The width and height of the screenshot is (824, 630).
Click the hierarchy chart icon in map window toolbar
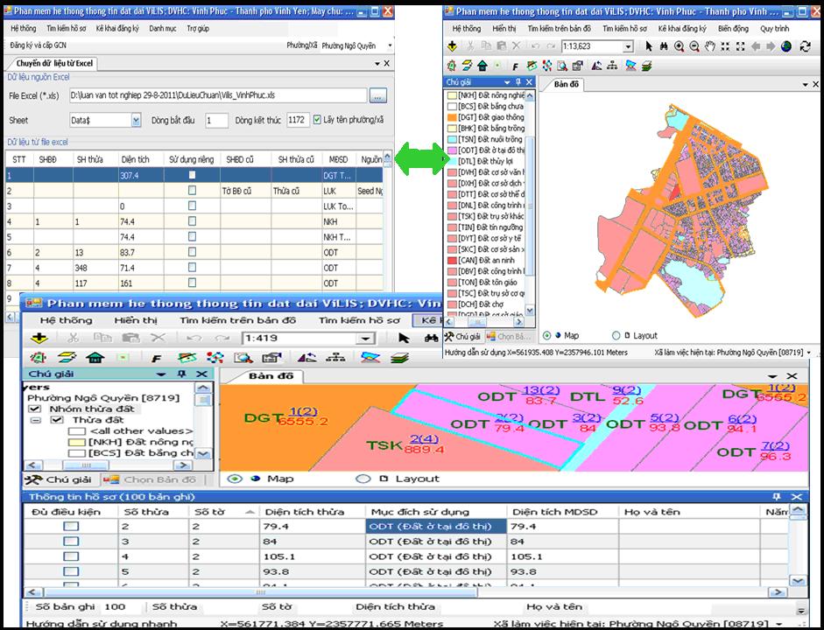612,66
